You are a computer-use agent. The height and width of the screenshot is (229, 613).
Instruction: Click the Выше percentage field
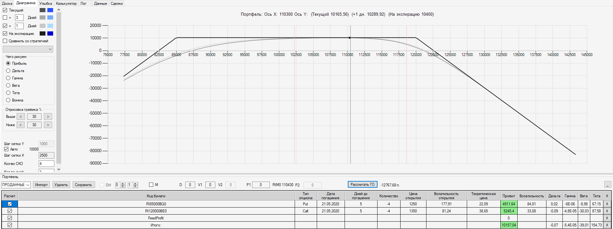tap(34, 117)
